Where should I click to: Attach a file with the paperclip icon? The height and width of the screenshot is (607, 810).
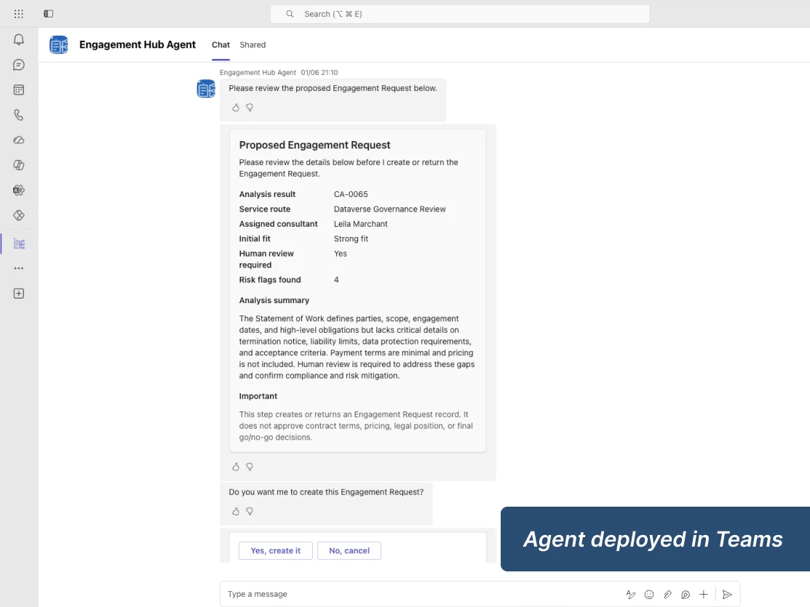point(667,595)
